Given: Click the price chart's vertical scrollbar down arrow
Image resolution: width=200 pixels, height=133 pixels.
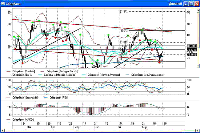Looking at the screenshot, I should pos(198,66).
